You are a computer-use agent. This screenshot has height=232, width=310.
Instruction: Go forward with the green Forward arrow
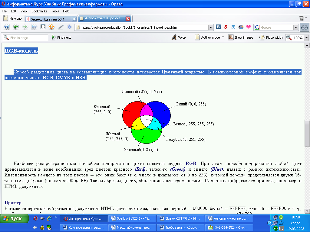click(25, 27)
